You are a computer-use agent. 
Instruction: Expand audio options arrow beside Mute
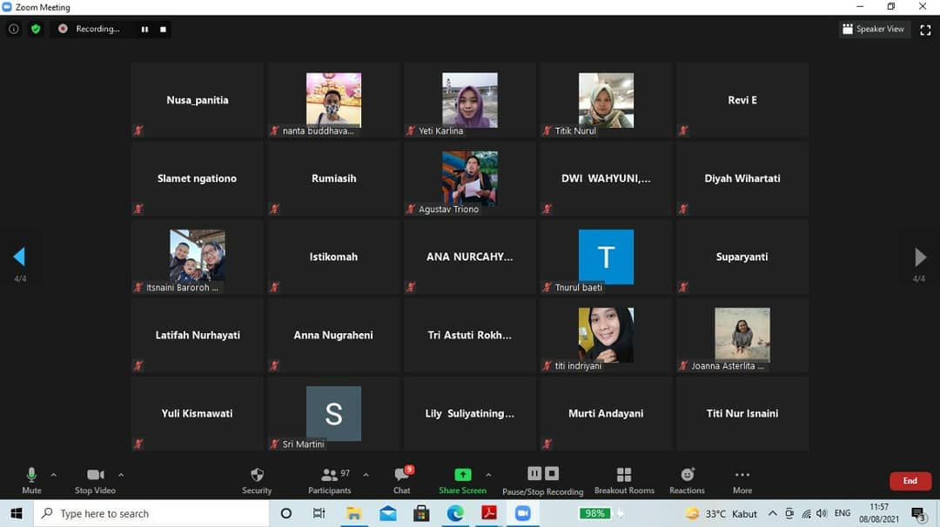tap(54, 475)
